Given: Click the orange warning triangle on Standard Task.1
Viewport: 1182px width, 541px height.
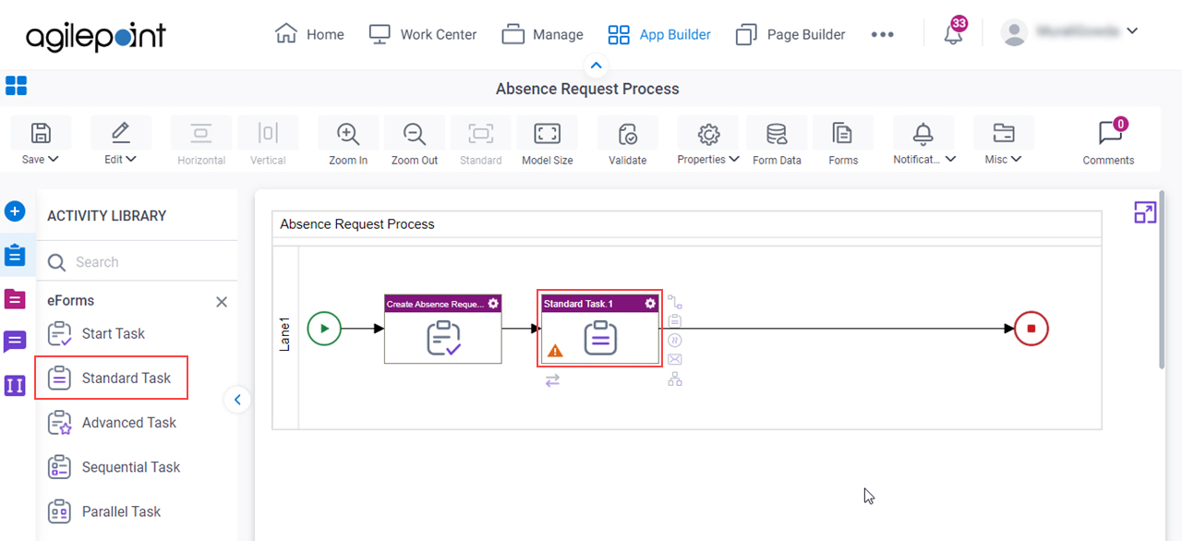Looking at the screenshot, I should [x=555, y=351].
